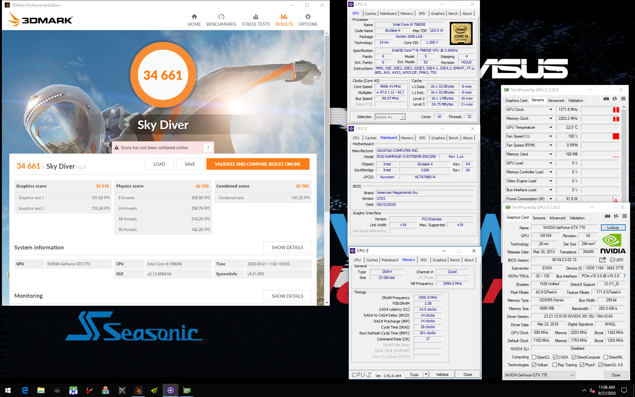Click SHOW DETAILS for System information
This screenshot has width=635, height=397.
287,247
